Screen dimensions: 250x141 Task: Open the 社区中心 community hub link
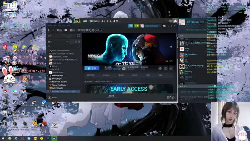(106, 75)
